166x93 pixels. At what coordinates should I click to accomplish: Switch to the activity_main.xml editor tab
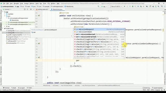pyautogui.click(x=43, y=9)
